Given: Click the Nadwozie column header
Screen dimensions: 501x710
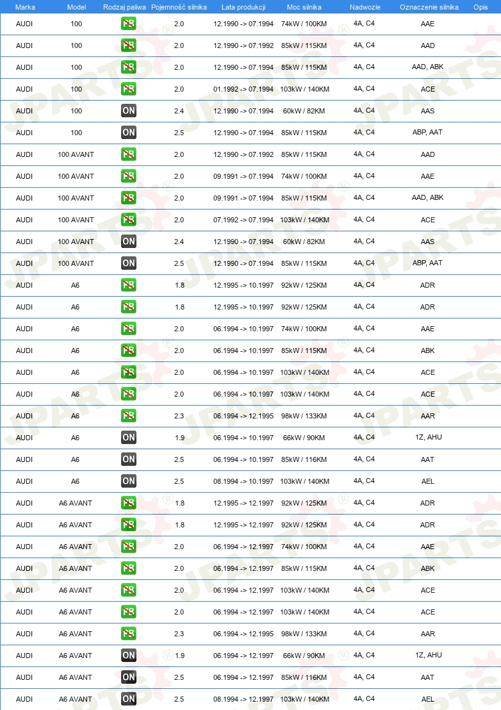Looking at the screenshot, I should 365,7.
